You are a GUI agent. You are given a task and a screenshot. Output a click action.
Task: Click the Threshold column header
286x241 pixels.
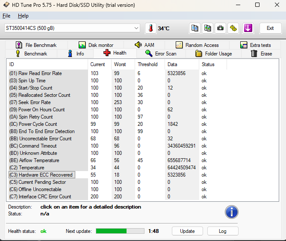[x=150, y=64]
